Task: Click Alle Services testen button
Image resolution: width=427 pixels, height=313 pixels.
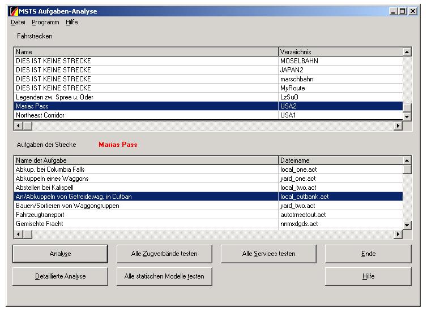Action: pyautogui.click(x=268, y=254)
